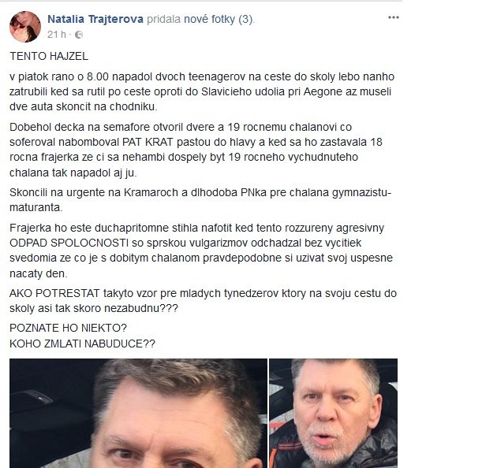Screen dimensions: 497x468
Task: Click the paragraph starting 'Frajerka ho este'
Action: coord(201,250)
